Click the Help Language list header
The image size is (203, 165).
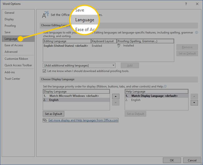tap(156, 92)
